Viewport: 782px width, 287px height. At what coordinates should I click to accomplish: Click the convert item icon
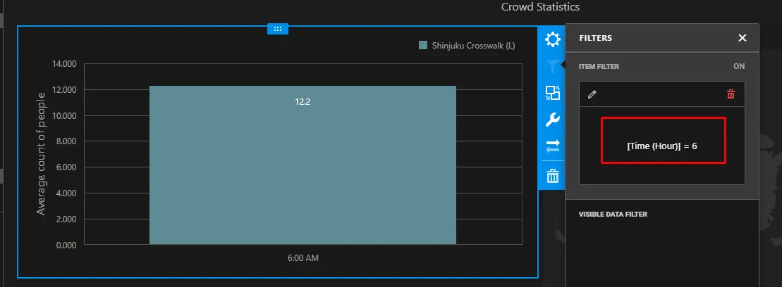point(552,93)
